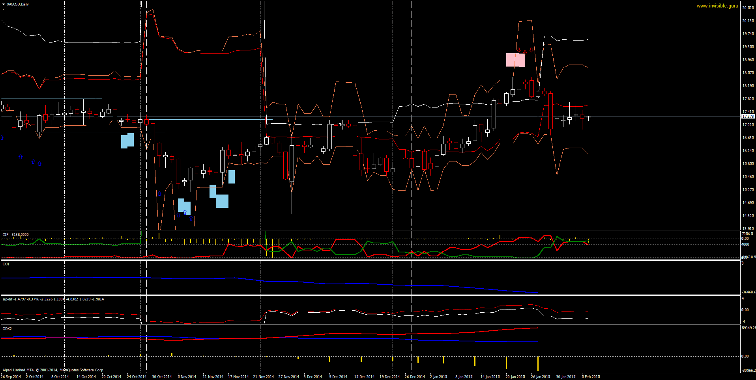756x380 pixels.
Task: Click the 26 Sep 2014 date label
Action: 11,377
